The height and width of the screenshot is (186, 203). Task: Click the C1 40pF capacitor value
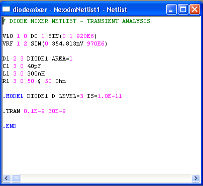34,66
